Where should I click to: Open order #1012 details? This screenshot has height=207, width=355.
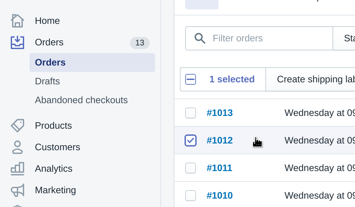[220, 140]
